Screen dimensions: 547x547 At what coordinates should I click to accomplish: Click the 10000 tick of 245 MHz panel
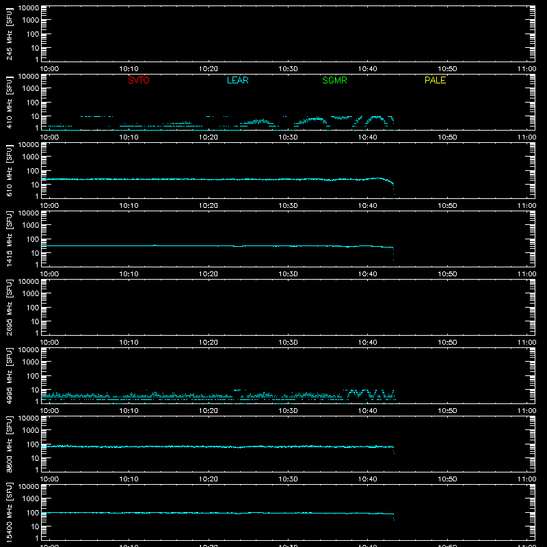(29, 8)
